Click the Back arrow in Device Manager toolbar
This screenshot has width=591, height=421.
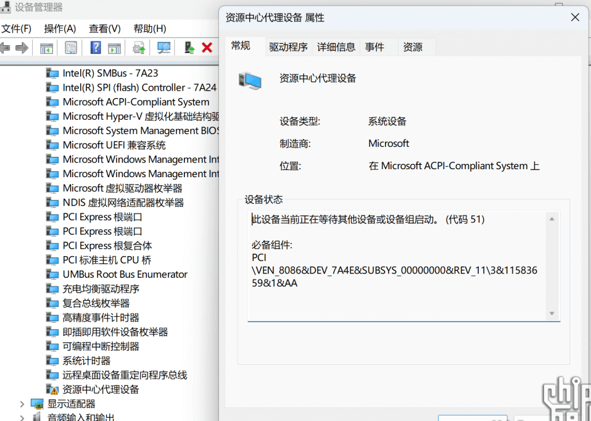point(4,48)
